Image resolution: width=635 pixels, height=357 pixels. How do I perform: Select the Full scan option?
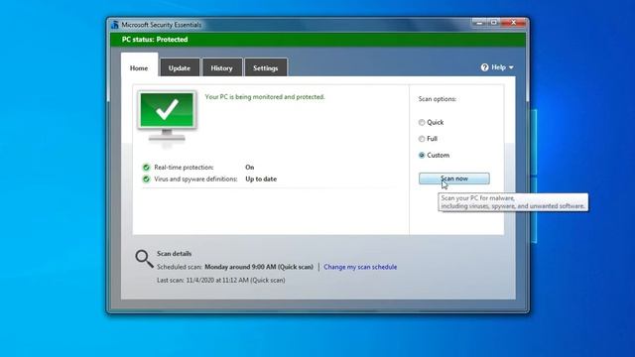(x=422, y=139)
